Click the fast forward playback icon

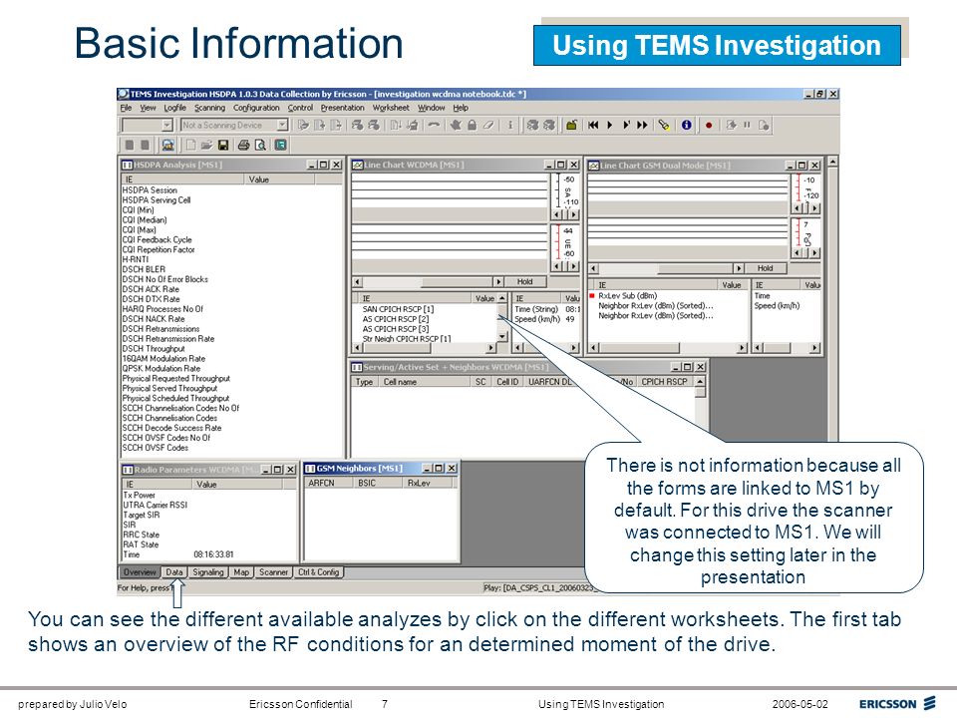[x=642, y=126]
